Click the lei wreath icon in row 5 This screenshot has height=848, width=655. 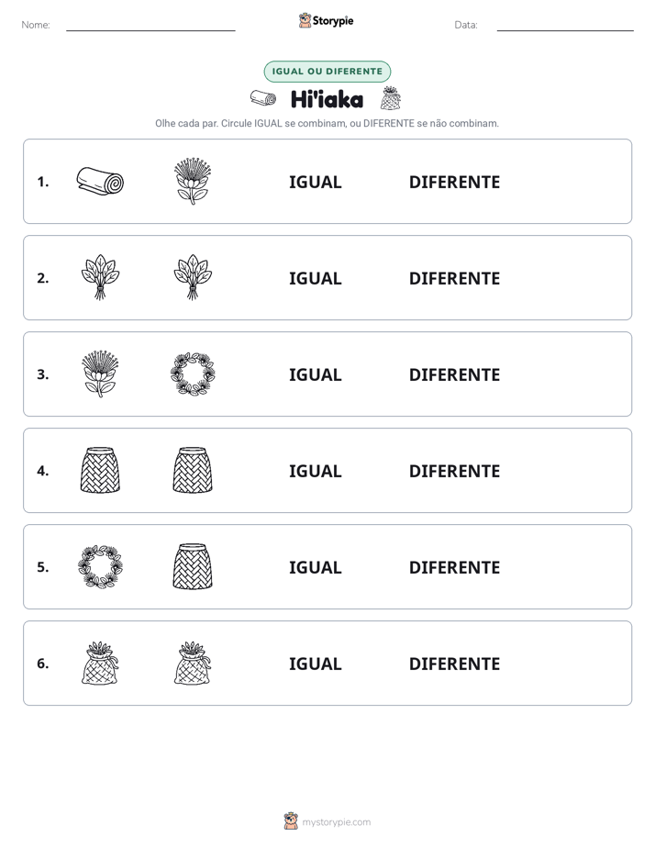coord(100,566)
